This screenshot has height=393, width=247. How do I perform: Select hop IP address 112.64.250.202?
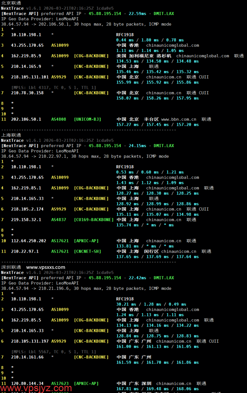(x=29, y=241)
